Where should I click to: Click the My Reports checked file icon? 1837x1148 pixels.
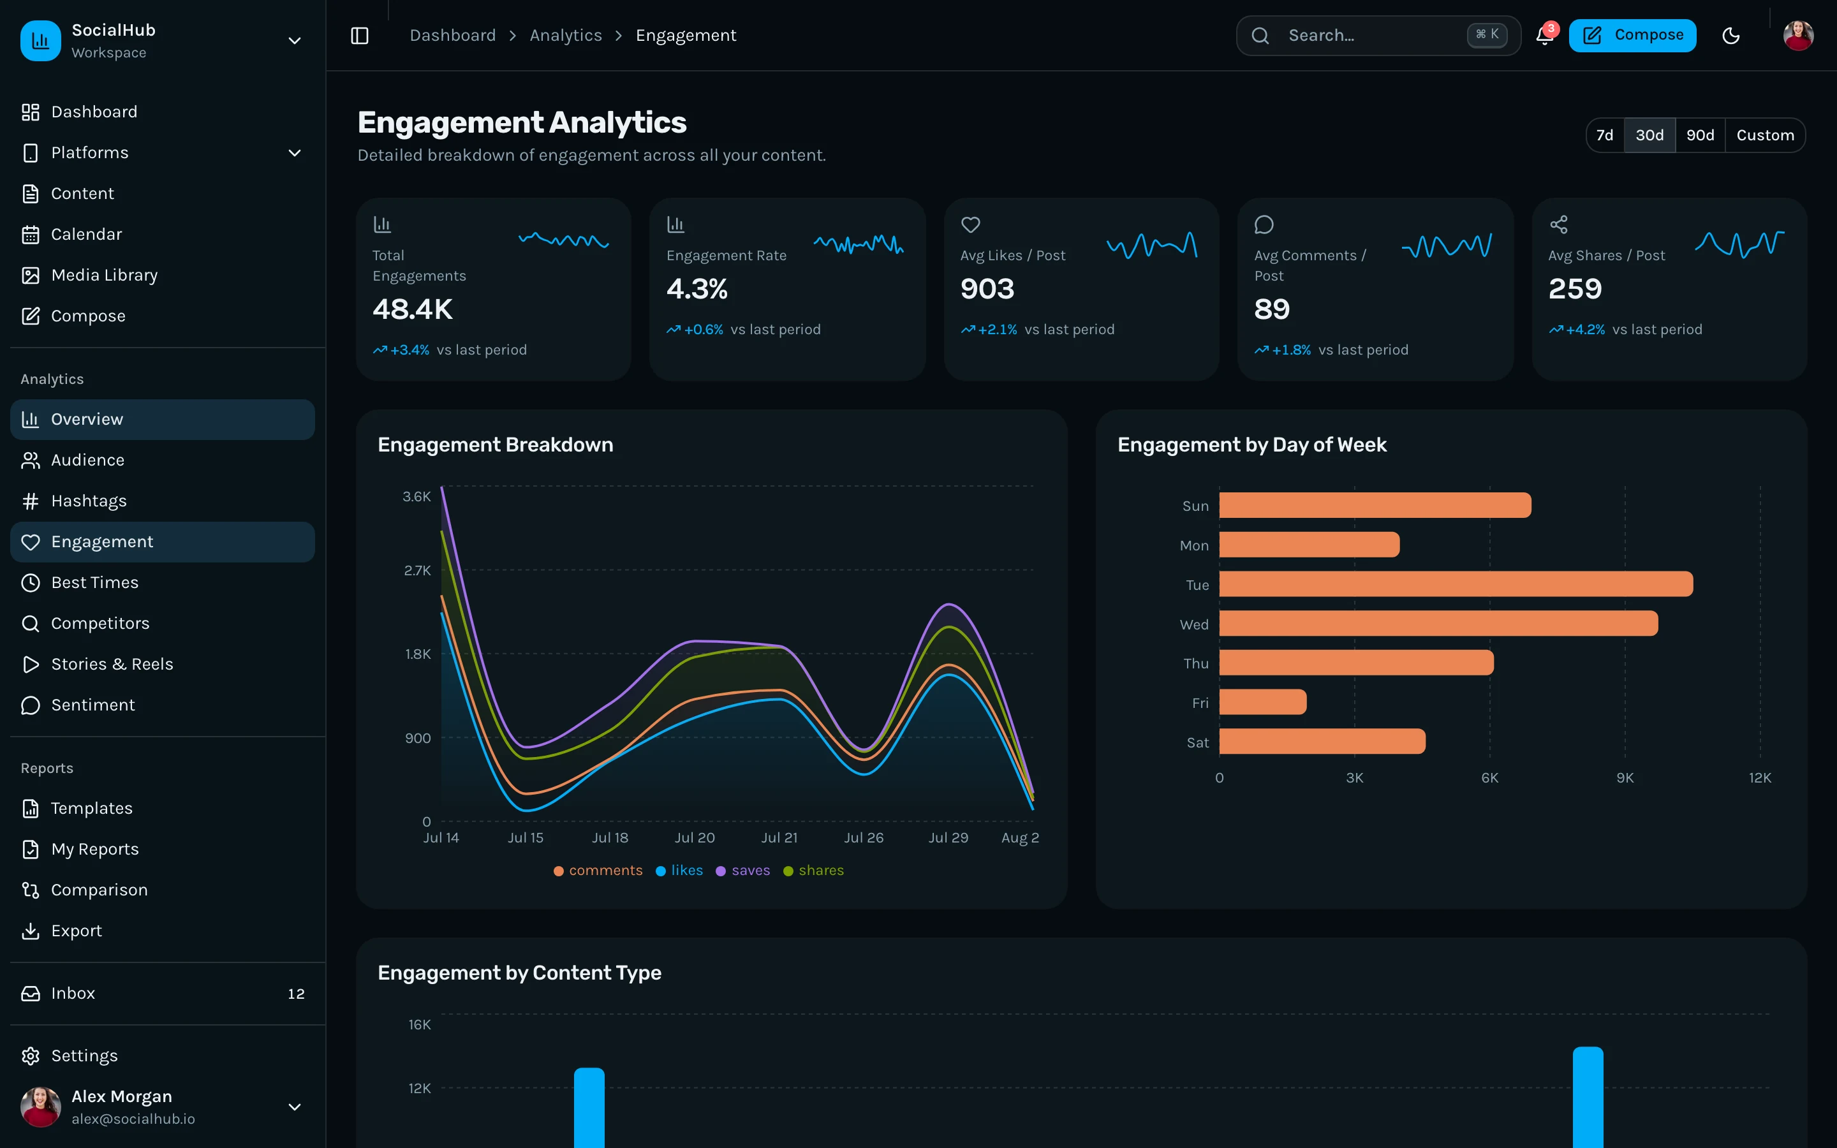31,849
